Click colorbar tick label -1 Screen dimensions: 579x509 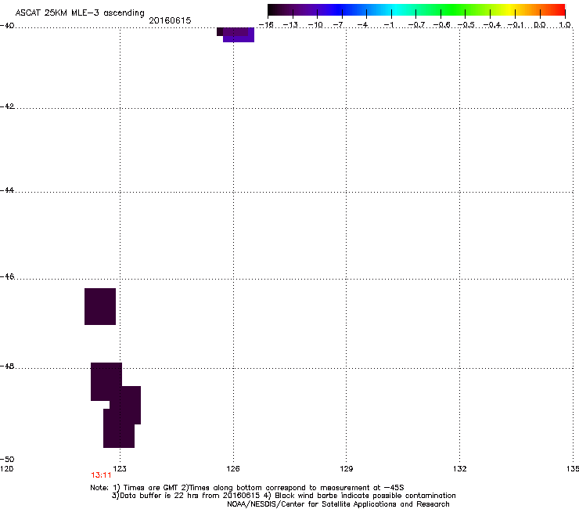pos(388,25)
